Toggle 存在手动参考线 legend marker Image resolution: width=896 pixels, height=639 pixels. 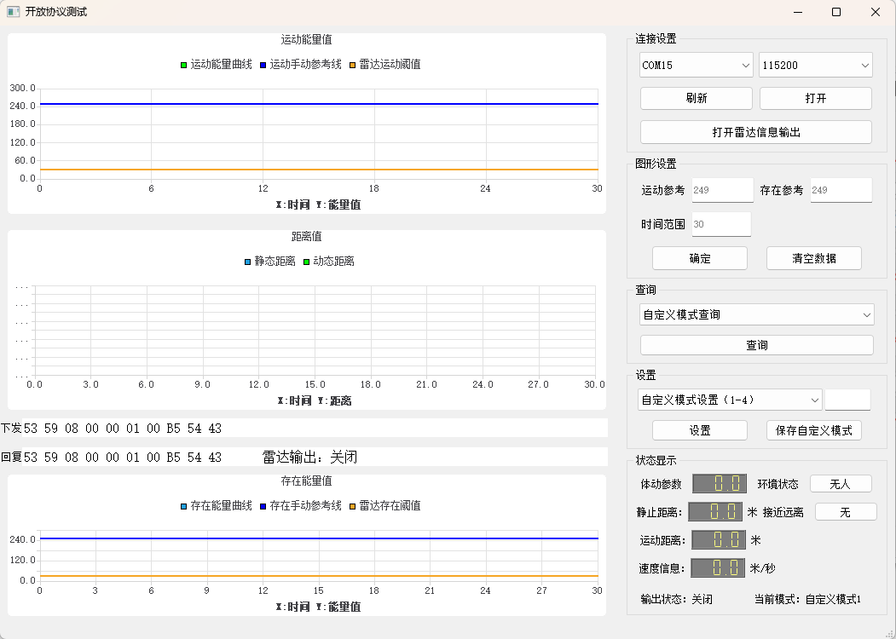(x=263, y=506)
